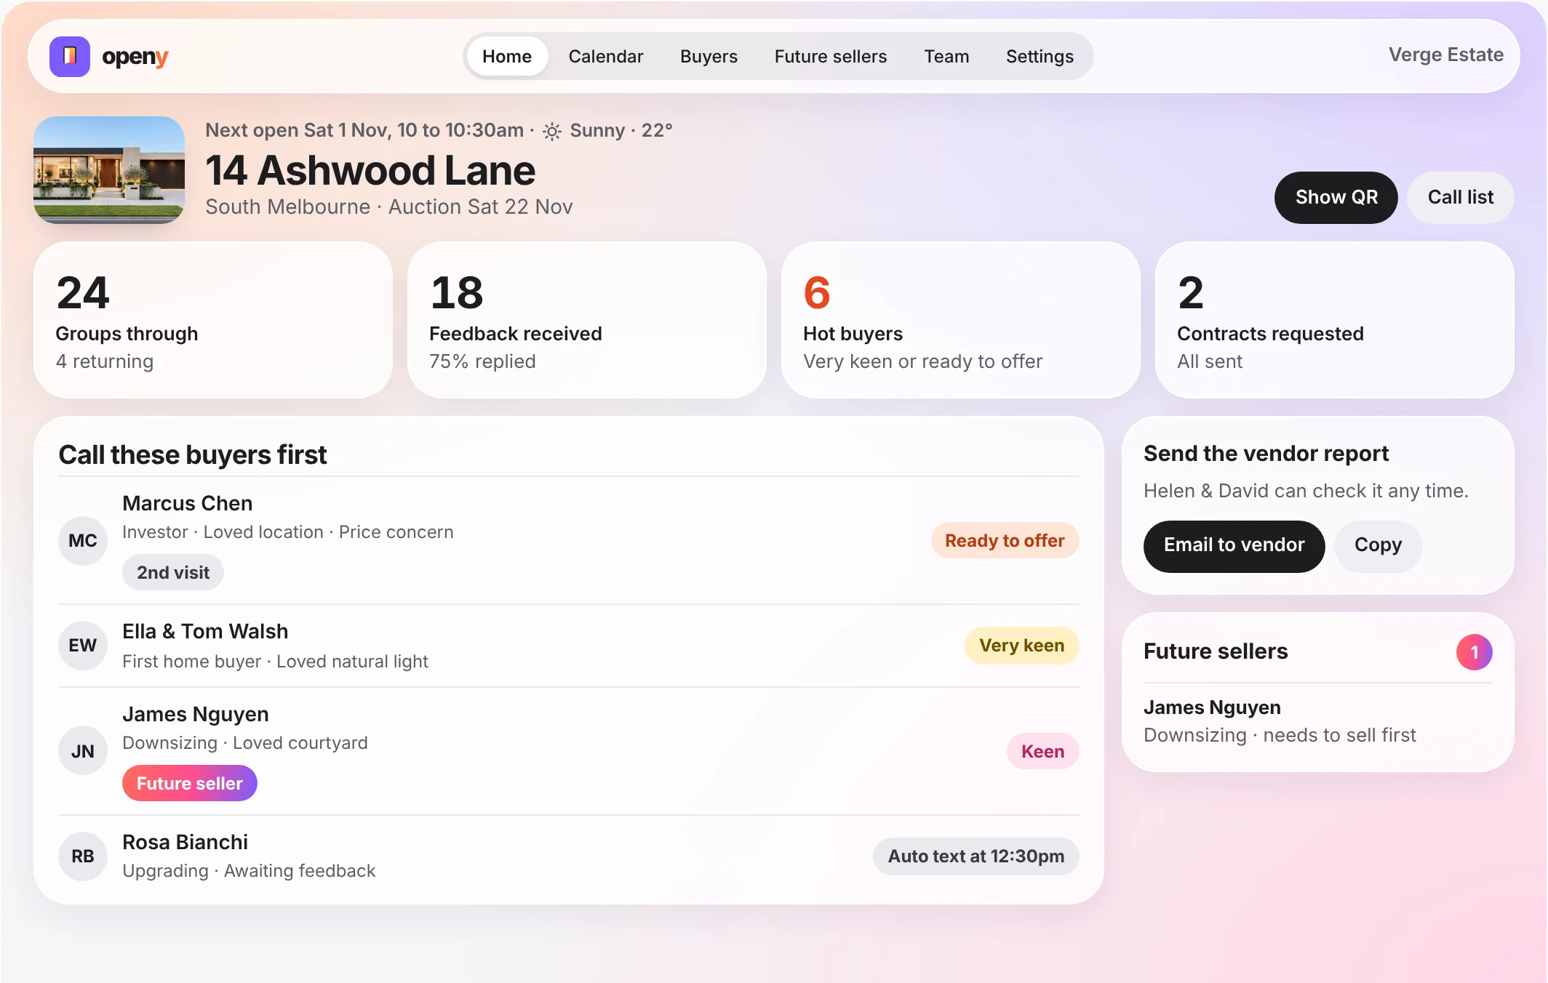This screenshot has width=1548, height=983.
Task: Select Rosa Bianchi buyer name
Action: (x=185, y=842)
